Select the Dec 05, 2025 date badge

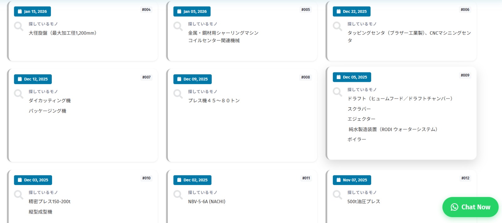352,77
